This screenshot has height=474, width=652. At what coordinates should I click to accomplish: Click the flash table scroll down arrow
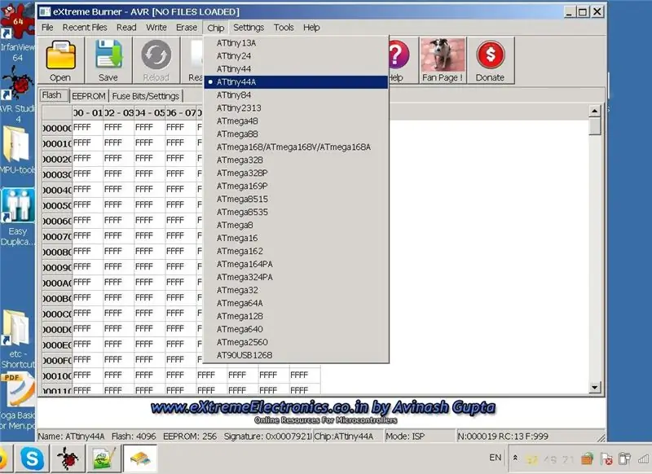[x=595, y=387]
